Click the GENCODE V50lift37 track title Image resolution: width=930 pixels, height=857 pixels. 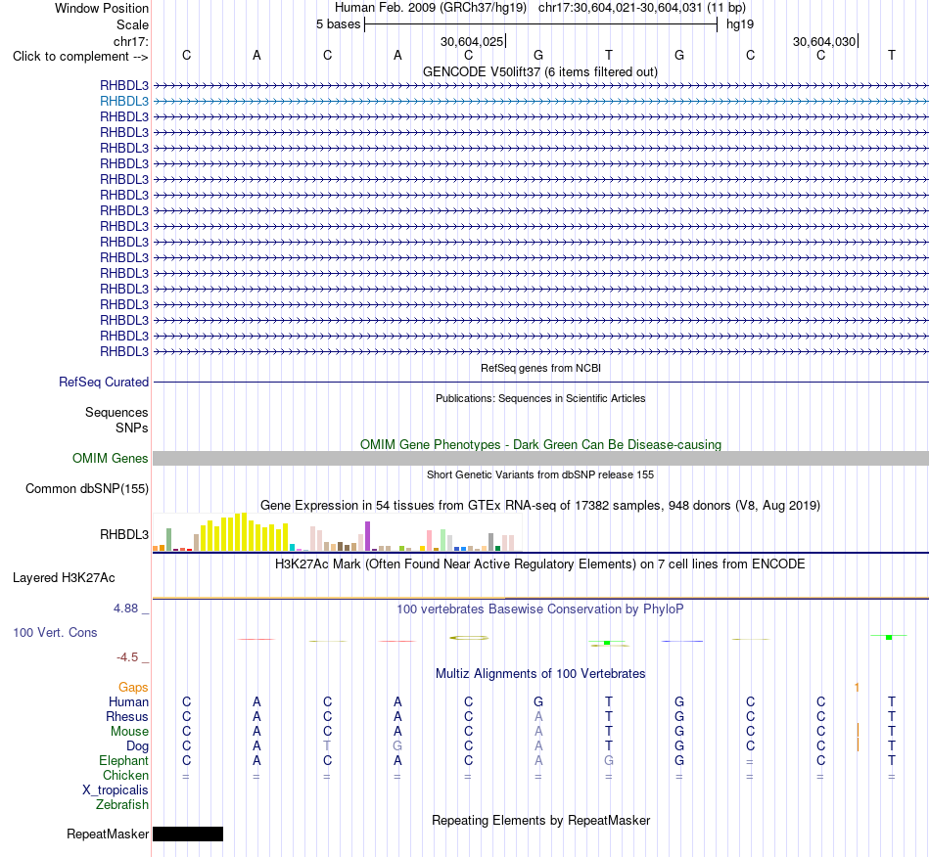click(x=539, y=71)
